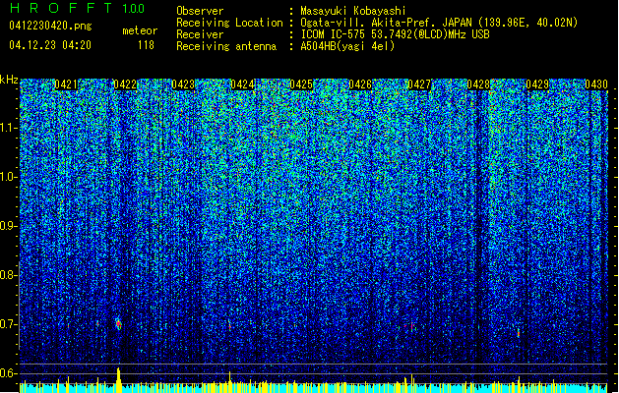Click the meteor count value 118

click(x=146, y=45)
